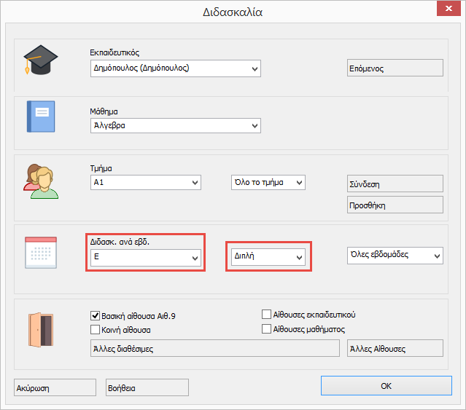Click the Προσθήκη button

tap(395, 205)
